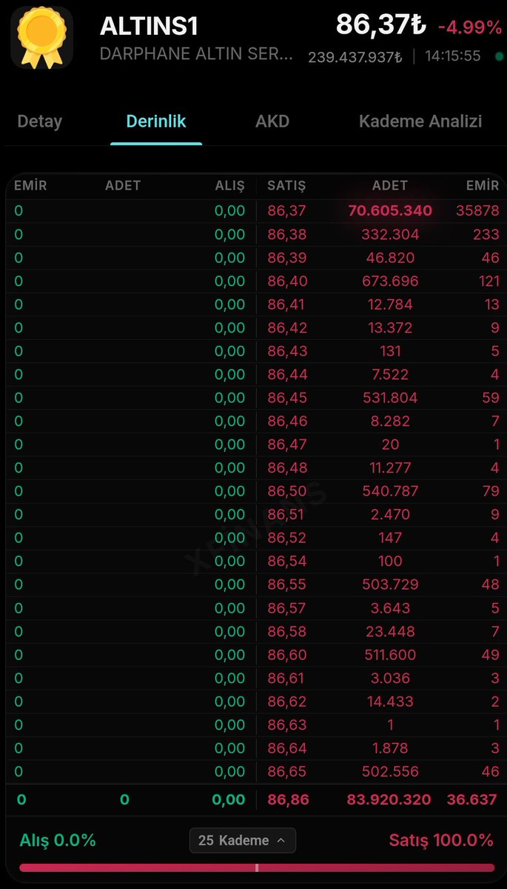Click quantity 14.433

point(390,702)
